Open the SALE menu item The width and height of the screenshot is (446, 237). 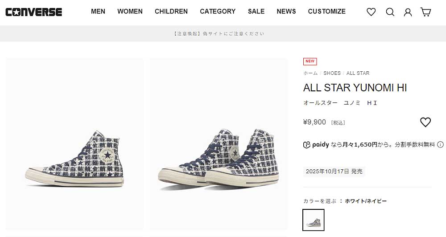click(x=256, y=12)
